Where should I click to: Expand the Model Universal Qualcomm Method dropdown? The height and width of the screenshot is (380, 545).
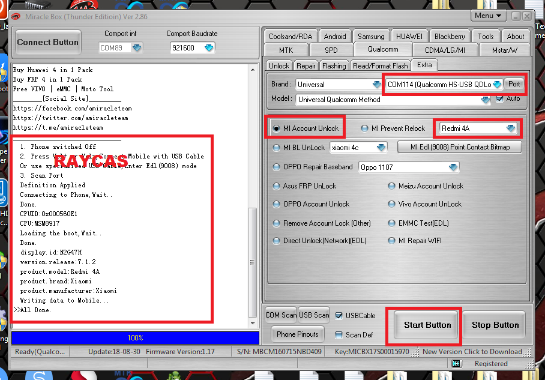pos(486,100)
